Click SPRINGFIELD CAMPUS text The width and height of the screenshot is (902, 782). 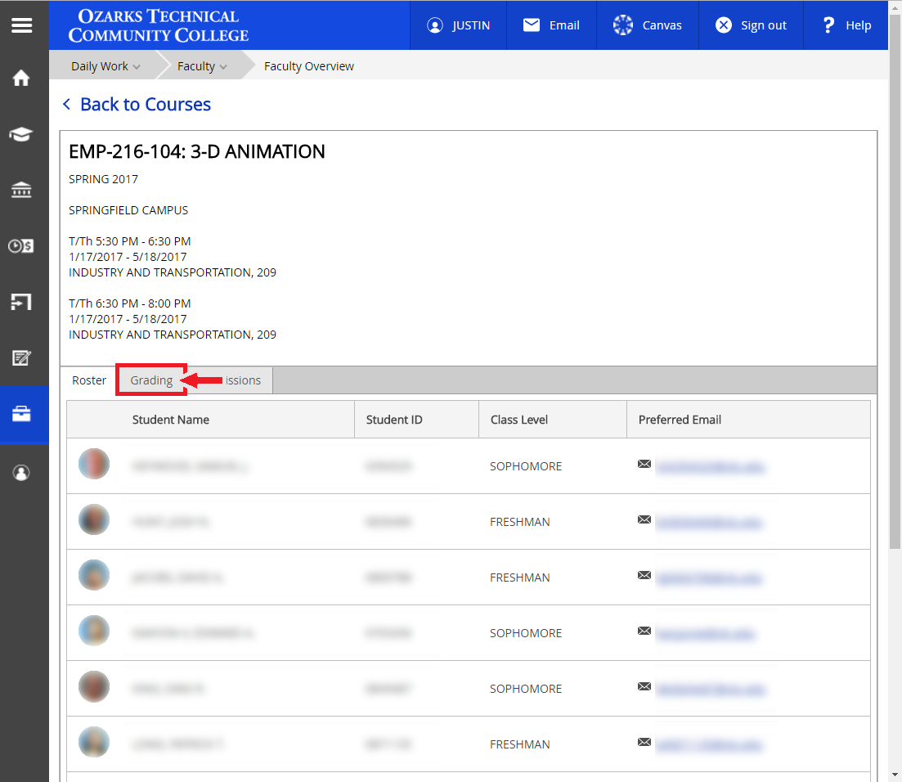tap(128, 210)
